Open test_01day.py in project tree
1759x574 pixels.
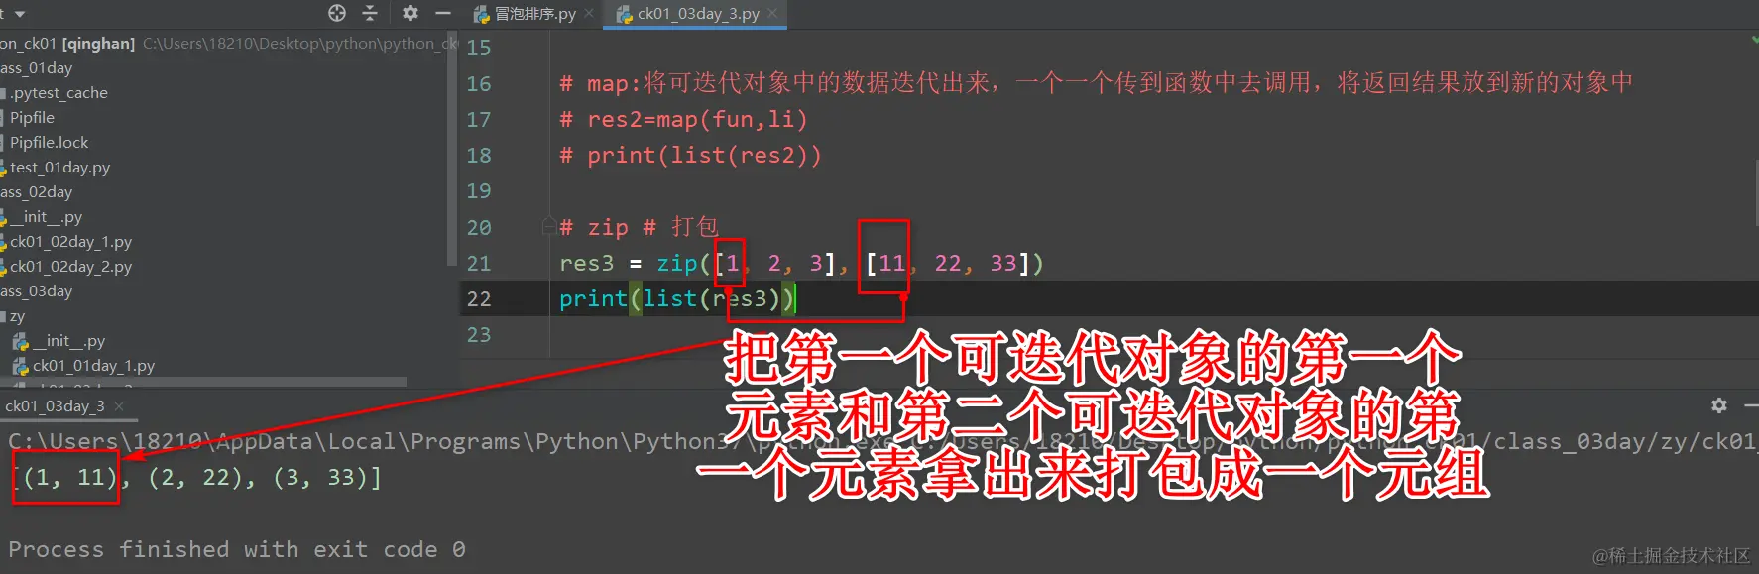click(59, 168)
